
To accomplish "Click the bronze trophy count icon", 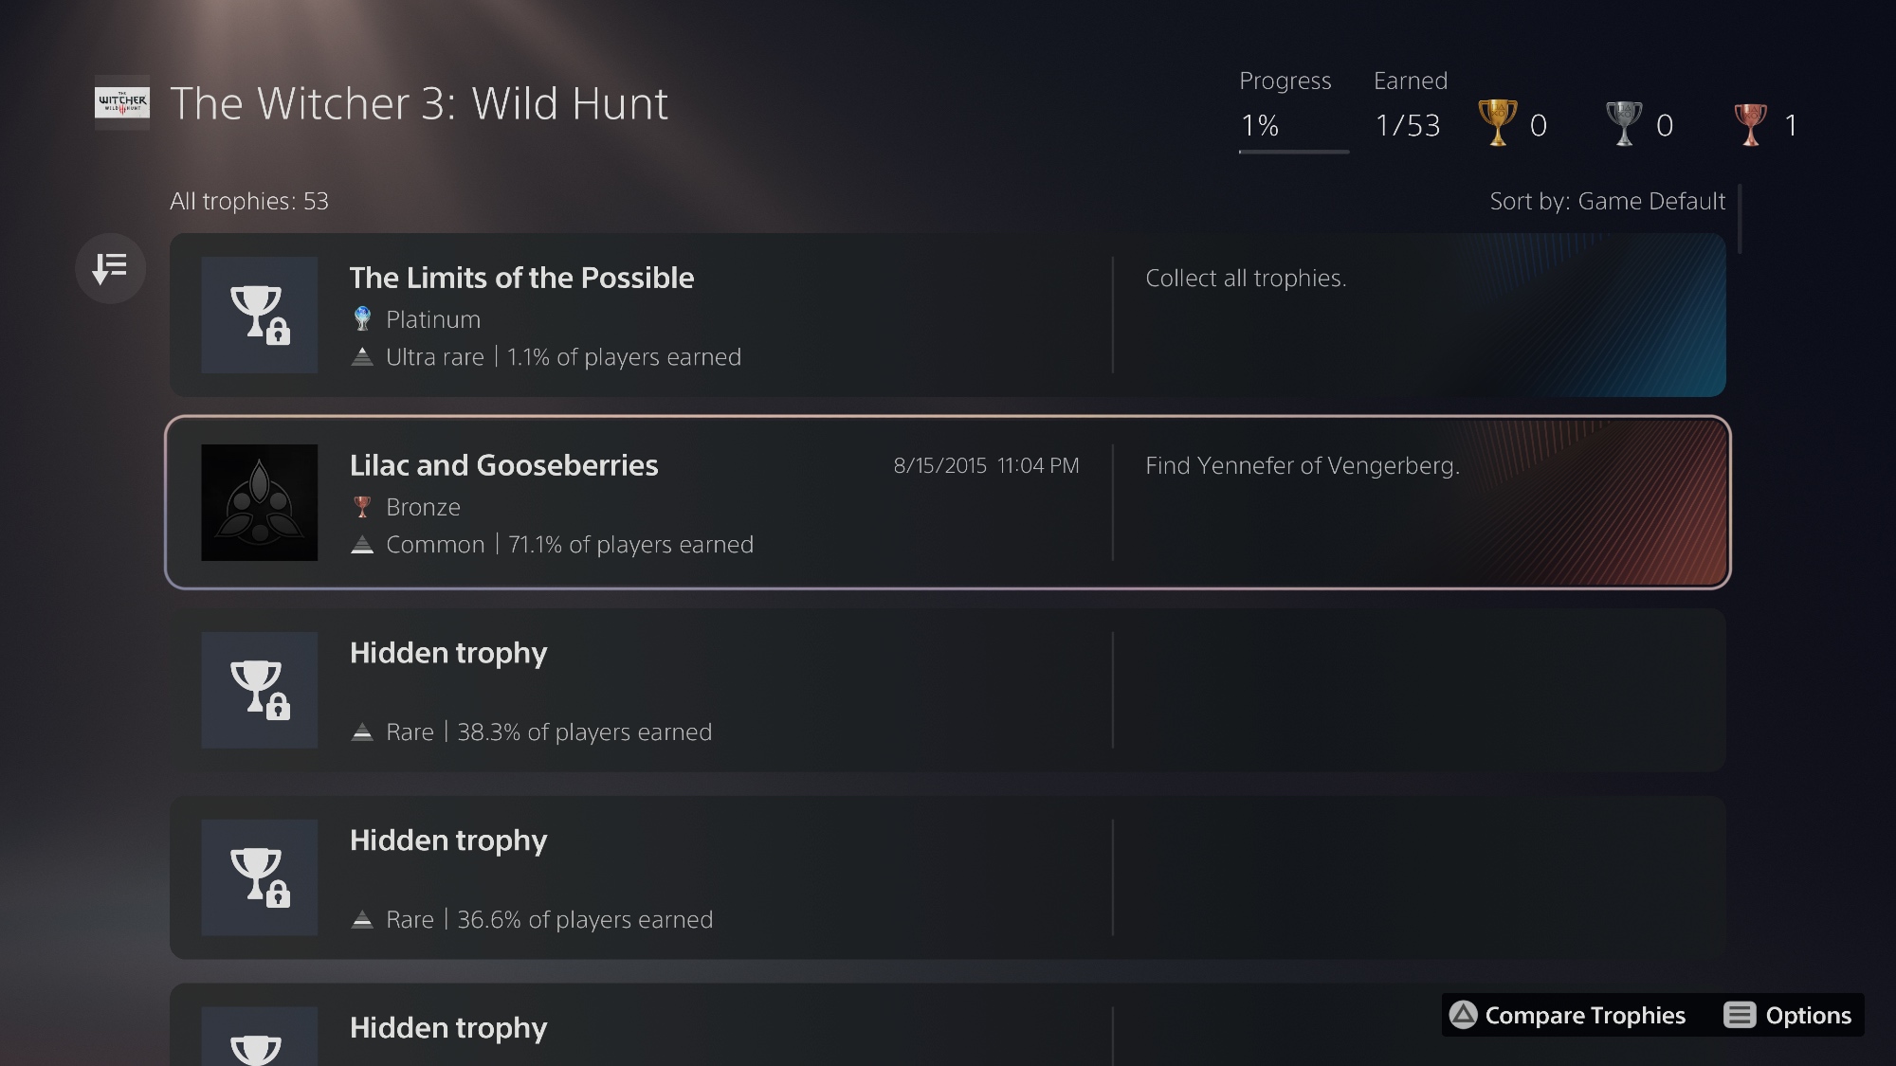I will coord(1749,124).
